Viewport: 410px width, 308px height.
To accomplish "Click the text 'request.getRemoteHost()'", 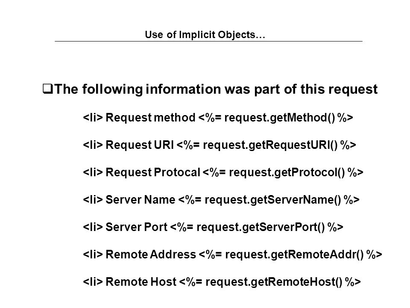I will pyautogui.click(x=274, y=282).
